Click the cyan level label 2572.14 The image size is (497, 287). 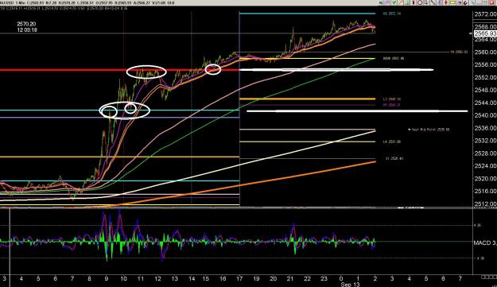point(392,14)
